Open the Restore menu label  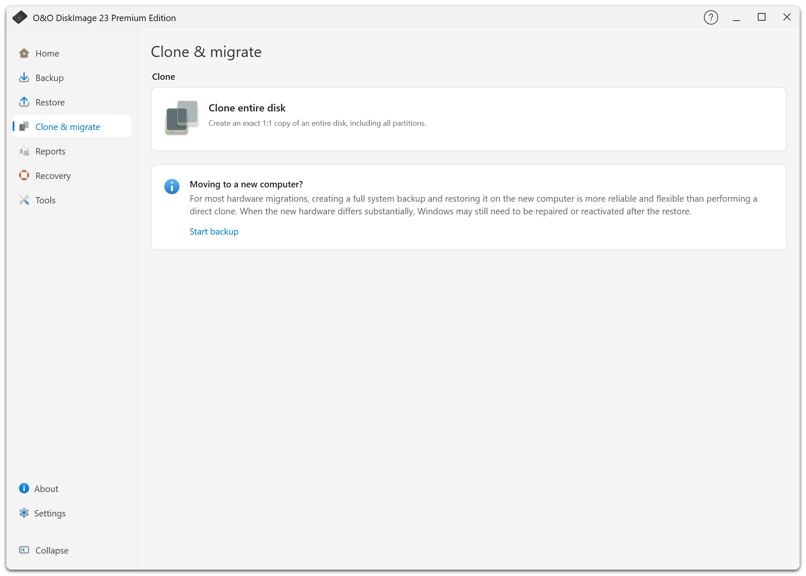coord(50,103)
